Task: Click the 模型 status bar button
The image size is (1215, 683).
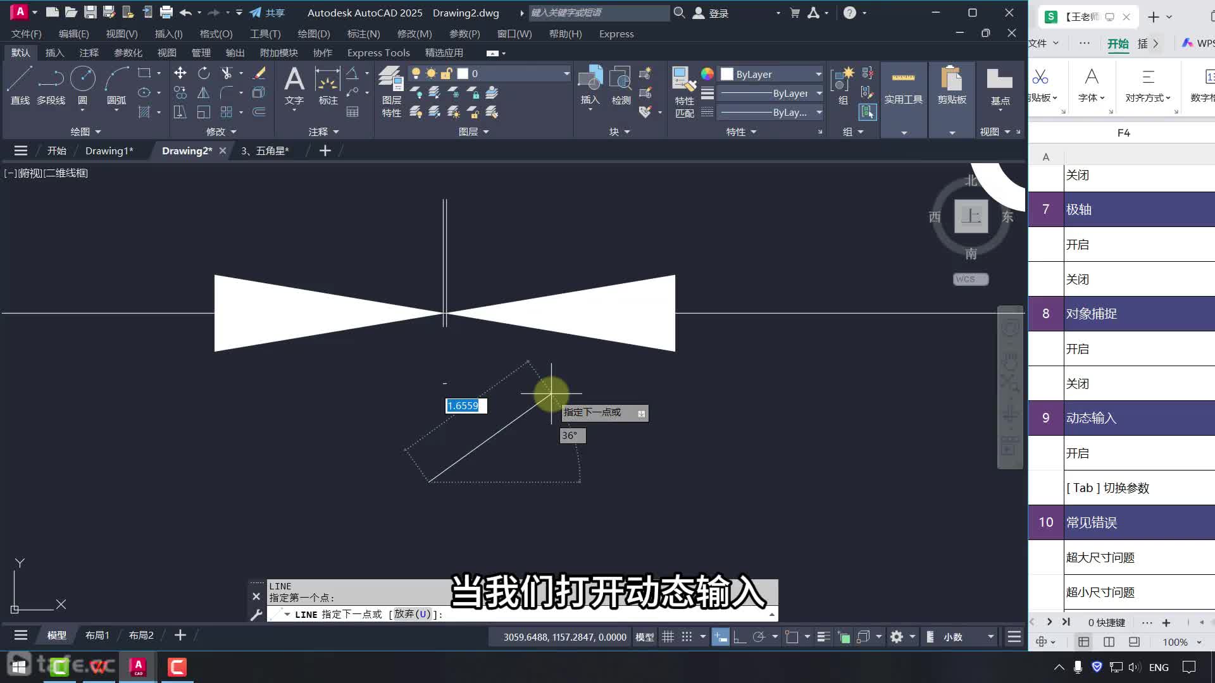Action: pos(644,637)
